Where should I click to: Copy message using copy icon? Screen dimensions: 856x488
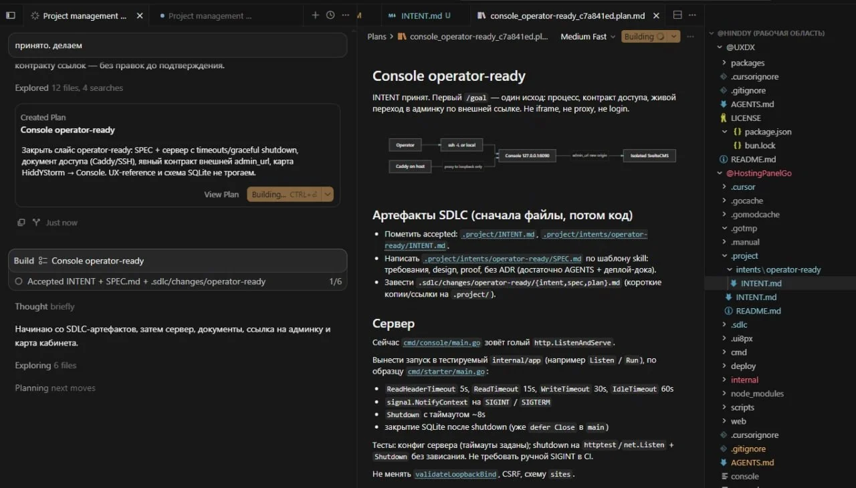[21, 223]
